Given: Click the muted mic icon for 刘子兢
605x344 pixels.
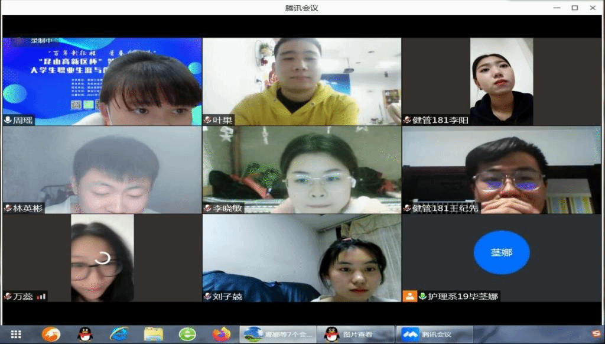Looking at the screenshot, I should click(x=207, y=296).
